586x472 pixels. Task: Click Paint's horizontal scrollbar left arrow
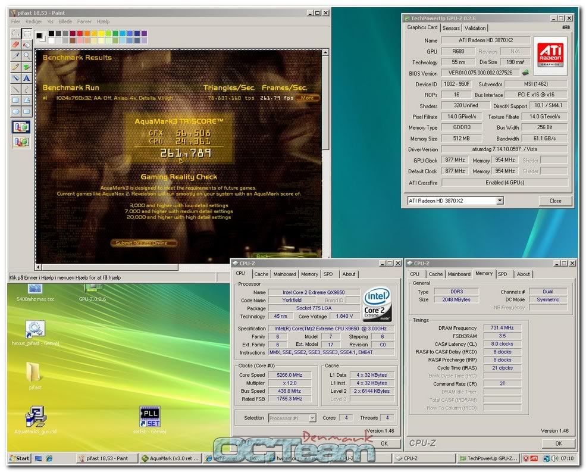39,267
